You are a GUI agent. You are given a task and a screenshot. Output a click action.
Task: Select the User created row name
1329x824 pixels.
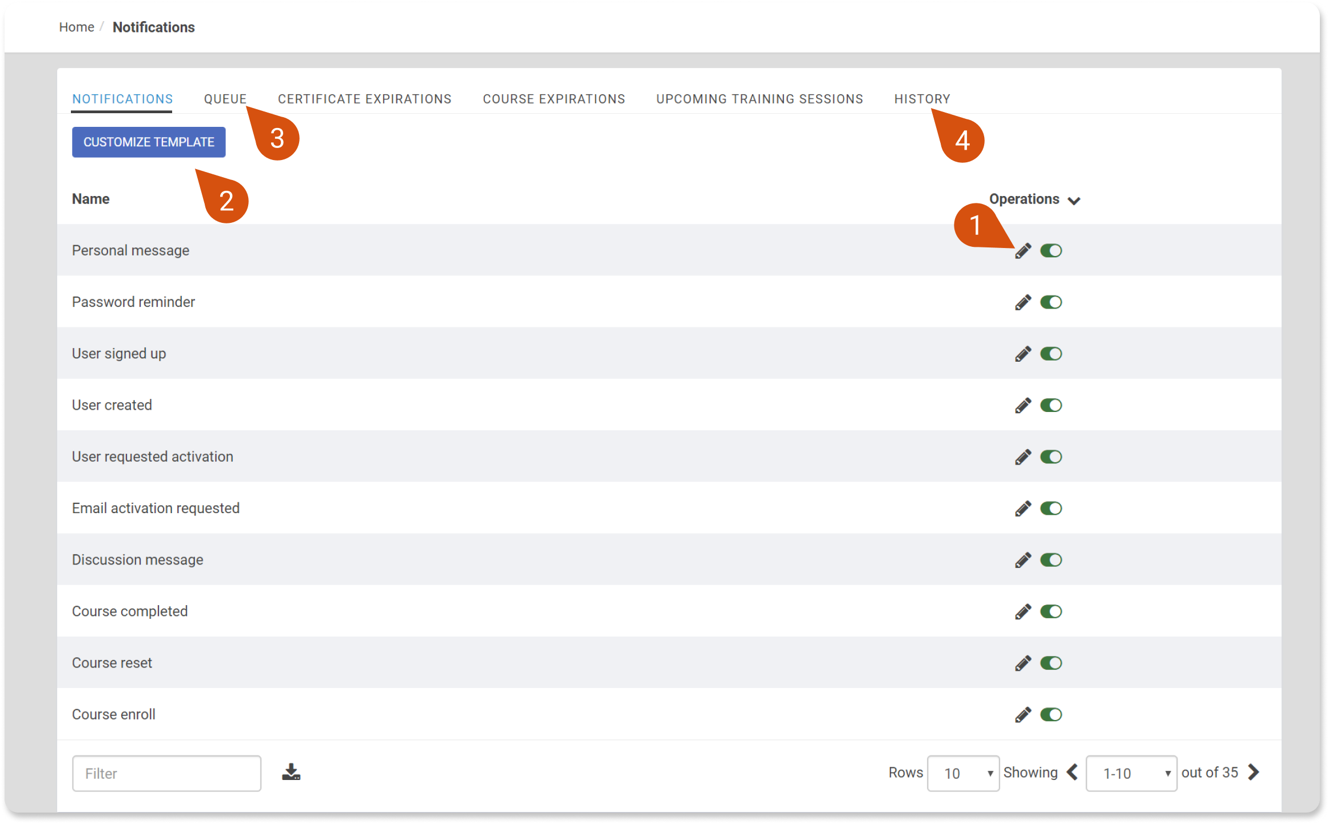[112, 405]
